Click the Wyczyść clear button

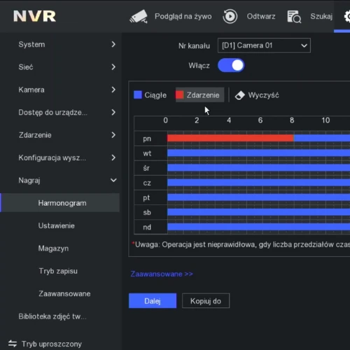[257, 95]
